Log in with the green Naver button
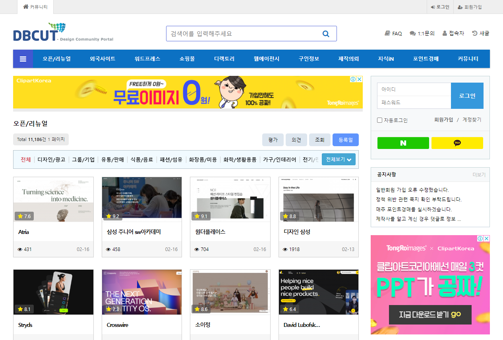 coord(403,143)
